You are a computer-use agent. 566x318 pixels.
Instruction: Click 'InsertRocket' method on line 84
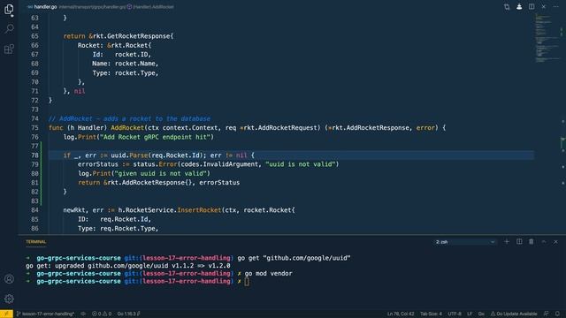(x=199, y=210)
